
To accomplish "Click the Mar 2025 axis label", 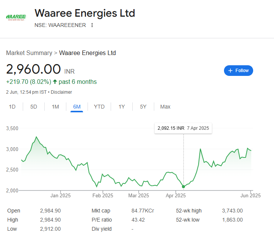I will [x=139, y=195].
